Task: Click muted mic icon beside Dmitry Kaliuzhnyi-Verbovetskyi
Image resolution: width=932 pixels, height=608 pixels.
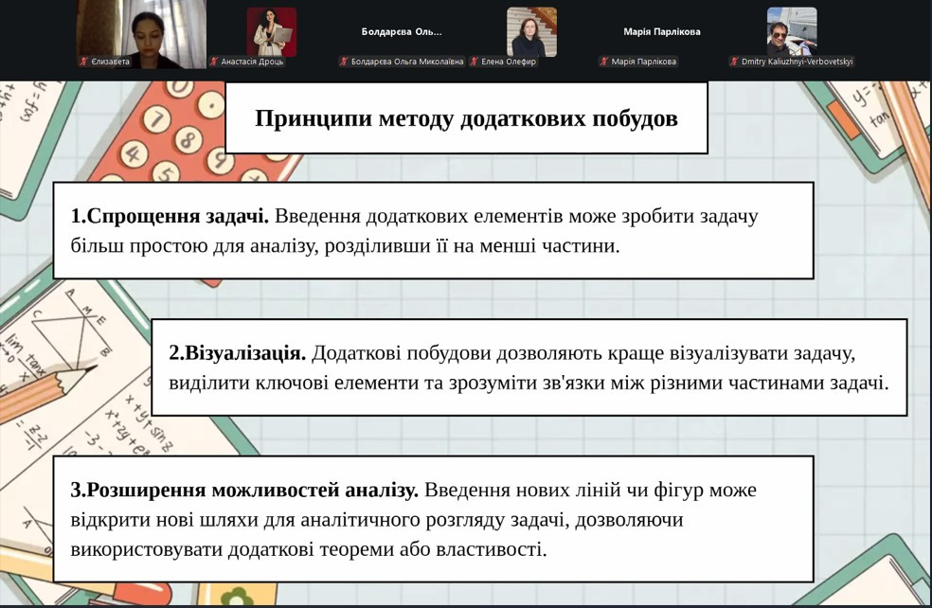Action: (735, 62)
